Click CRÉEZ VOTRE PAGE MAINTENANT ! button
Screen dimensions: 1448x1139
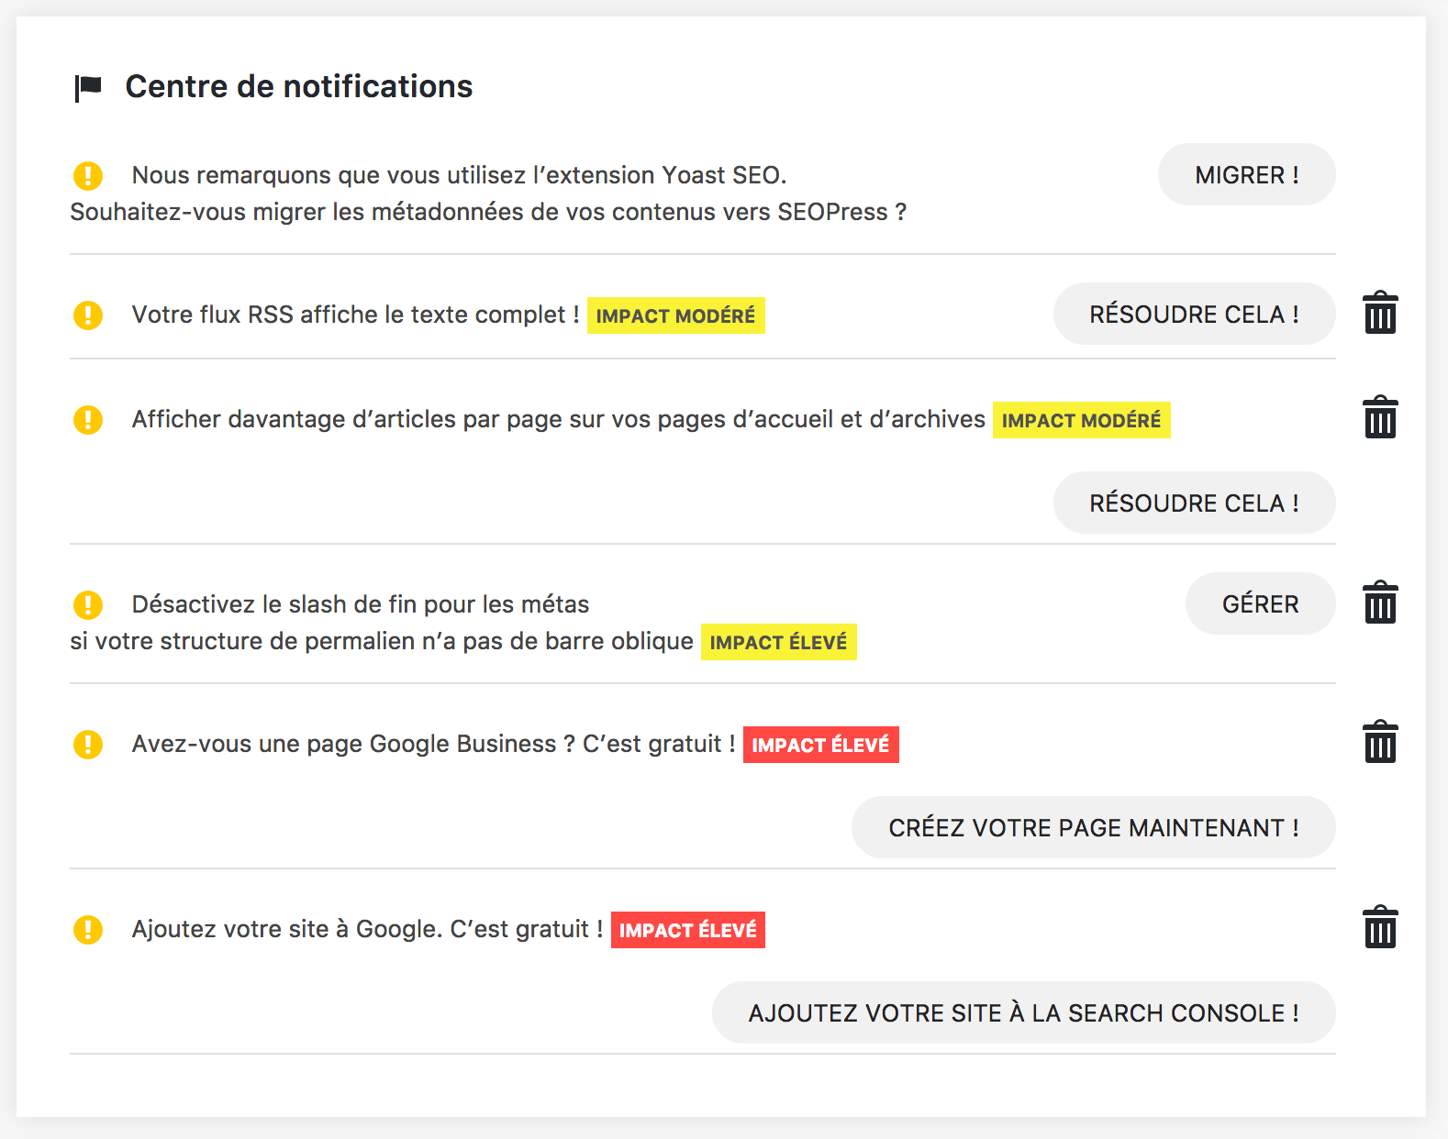(x=1092, y=828)
